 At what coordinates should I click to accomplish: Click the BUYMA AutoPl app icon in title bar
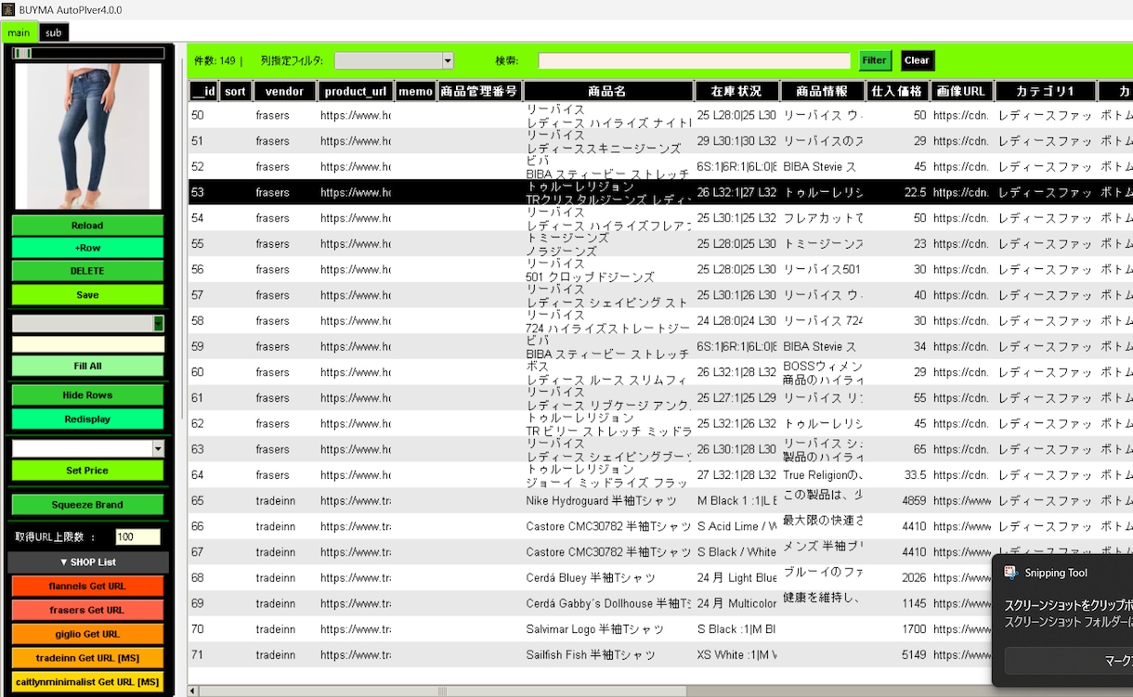(x=7, y=9)
